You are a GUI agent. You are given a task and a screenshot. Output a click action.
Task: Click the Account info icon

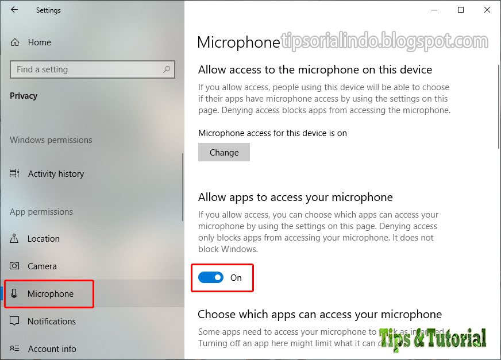point(14,349)
